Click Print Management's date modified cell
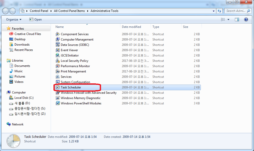Image resolution: width=254 pixels, height=151 pixels. tap(135, 71)
